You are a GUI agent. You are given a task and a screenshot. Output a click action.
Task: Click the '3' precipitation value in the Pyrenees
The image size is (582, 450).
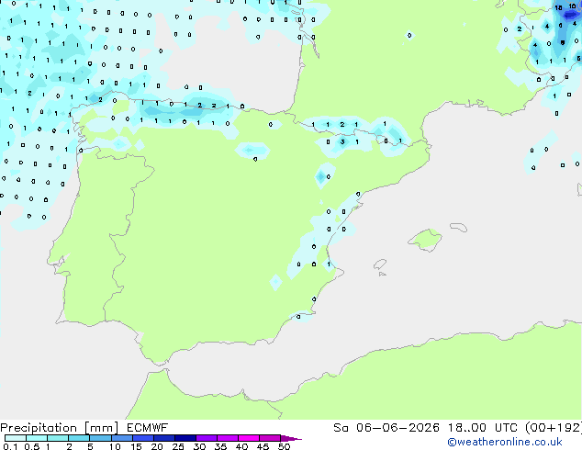click(x=342, y=141)
